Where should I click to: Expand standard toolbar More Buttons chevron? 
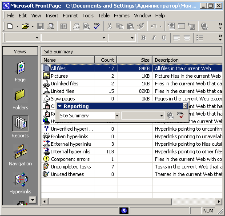220,26
